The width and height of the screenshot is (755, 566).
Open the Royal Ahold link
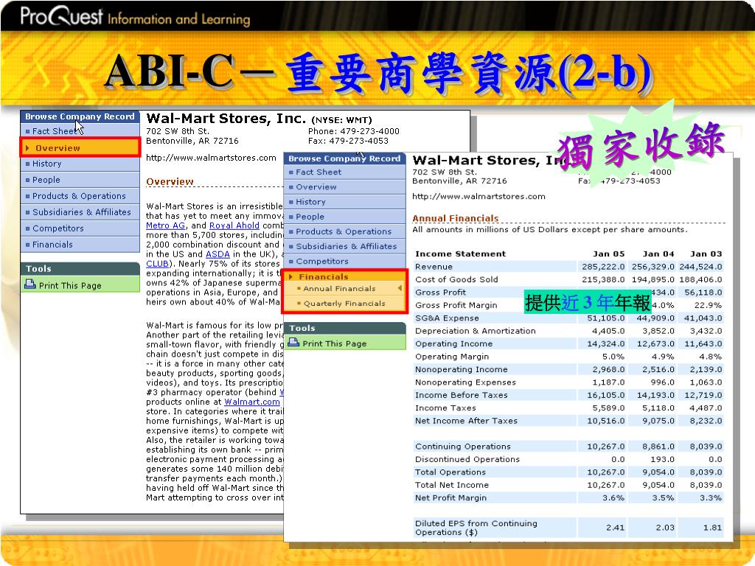click(234, 226)
